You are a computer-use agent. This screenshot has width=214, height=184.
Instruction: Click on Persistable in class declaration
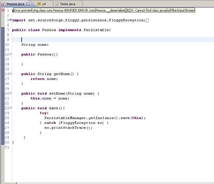96,30
